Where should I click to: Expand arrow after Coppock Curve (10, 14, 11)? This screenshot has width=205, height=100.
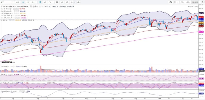pos(18,91)
